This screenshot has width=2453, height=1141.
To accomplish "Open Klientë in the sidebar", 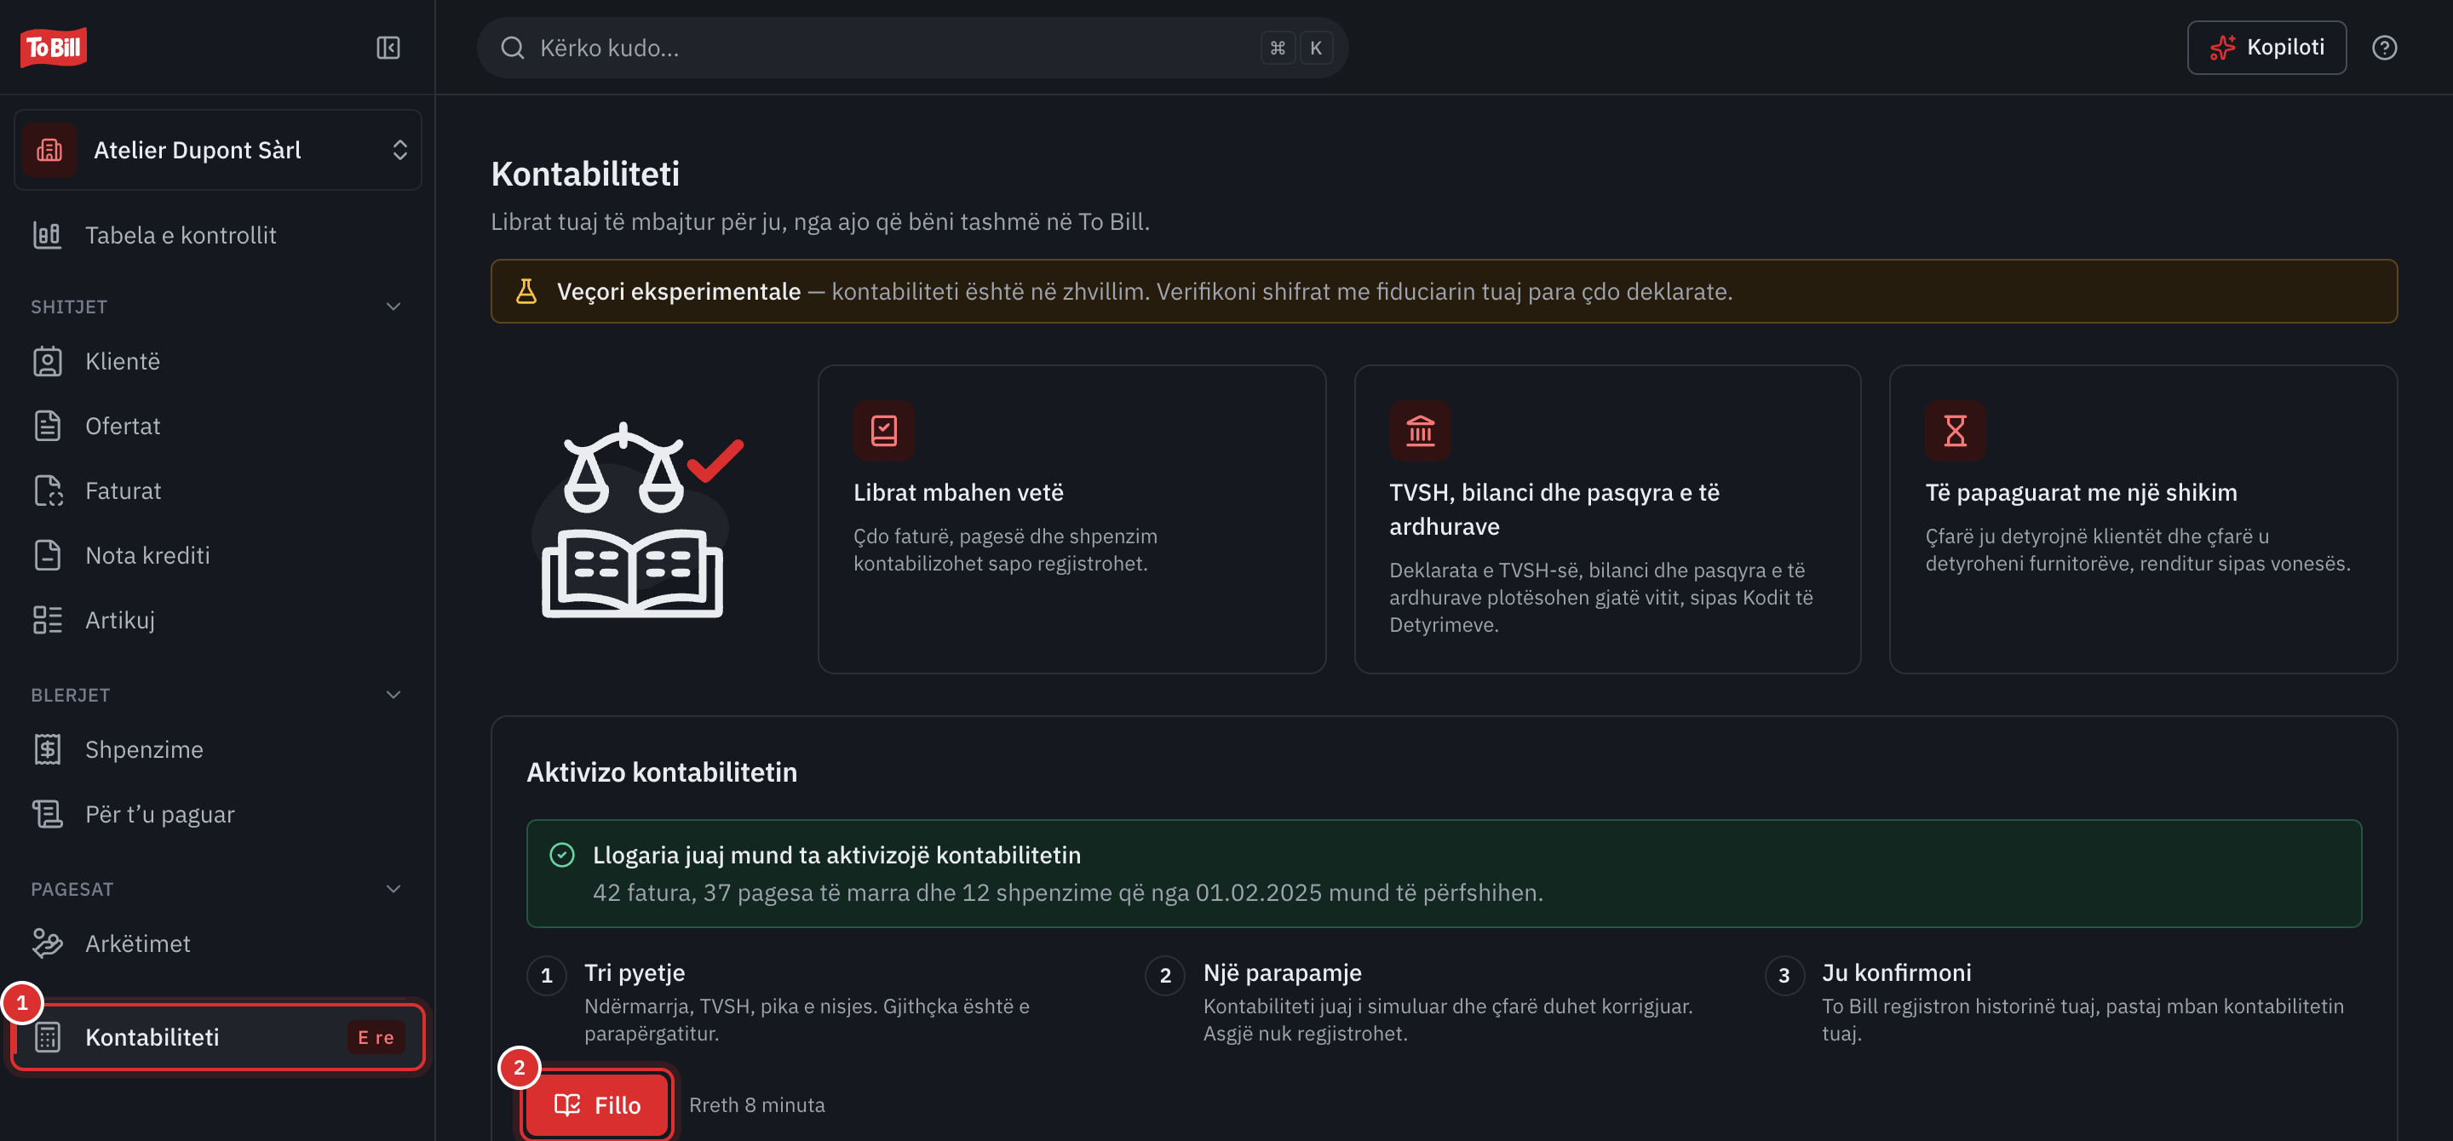I will [217, 362].
